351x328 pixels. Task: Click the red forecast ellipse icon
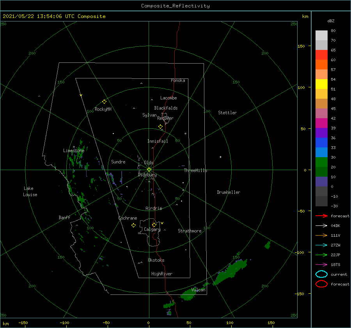coord(321,284)
